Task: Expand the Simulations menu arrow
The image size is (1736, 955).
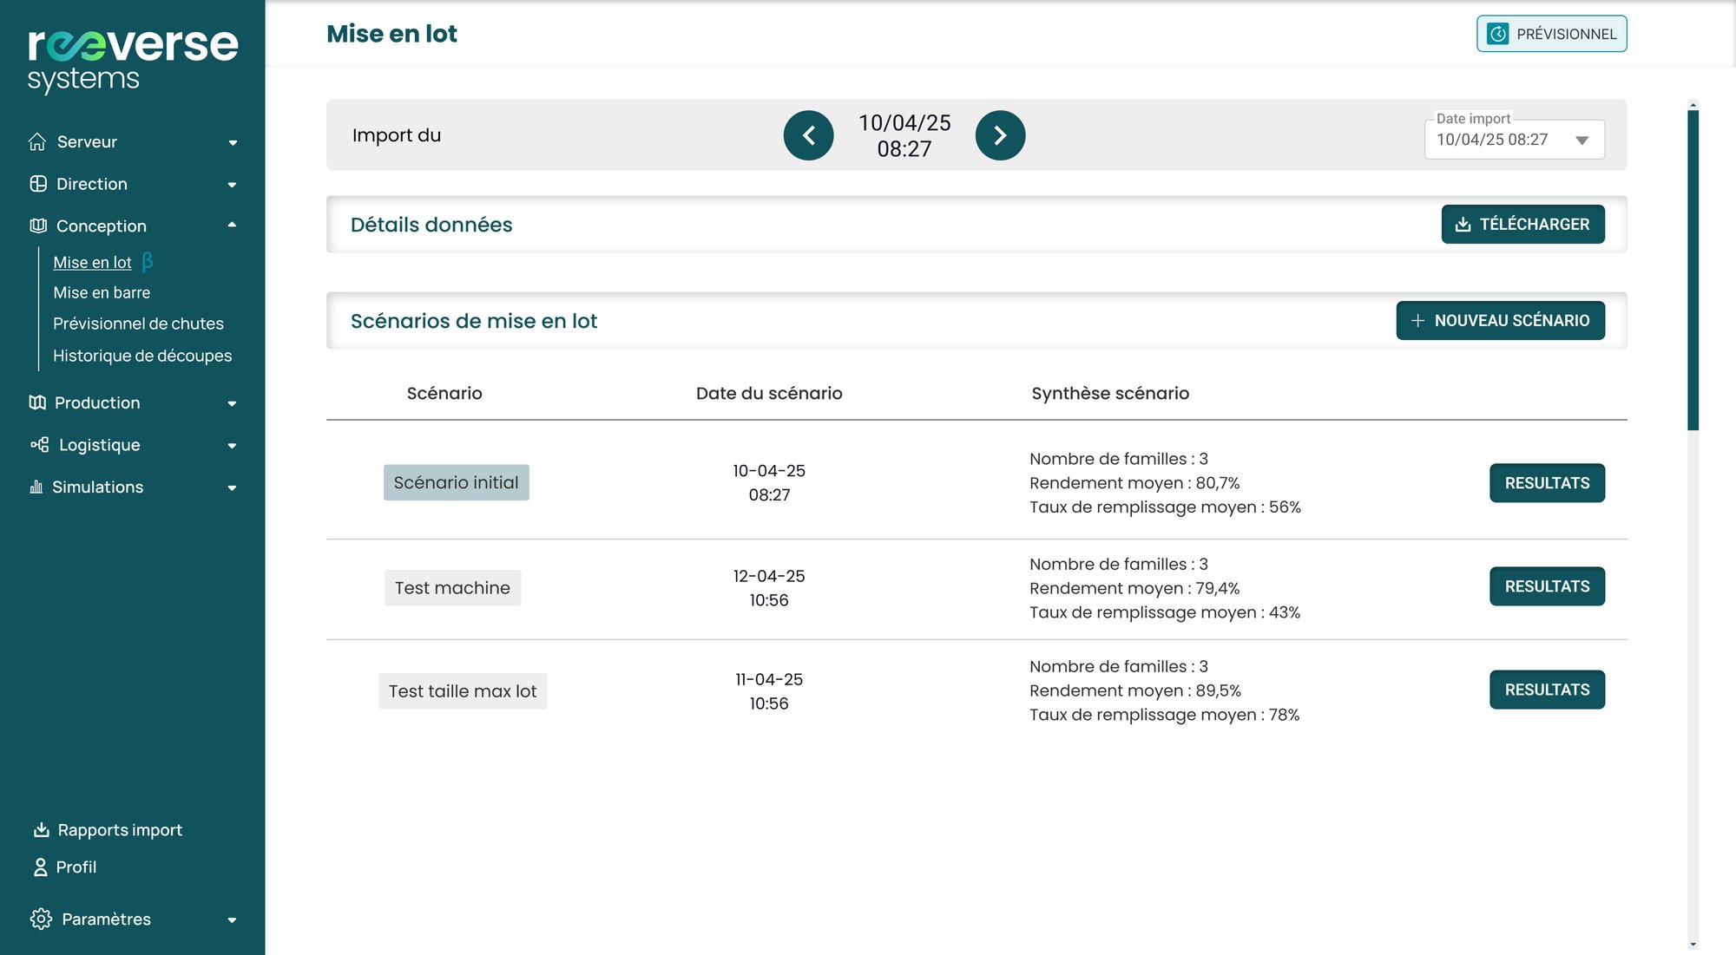Action: pos(232,487)
